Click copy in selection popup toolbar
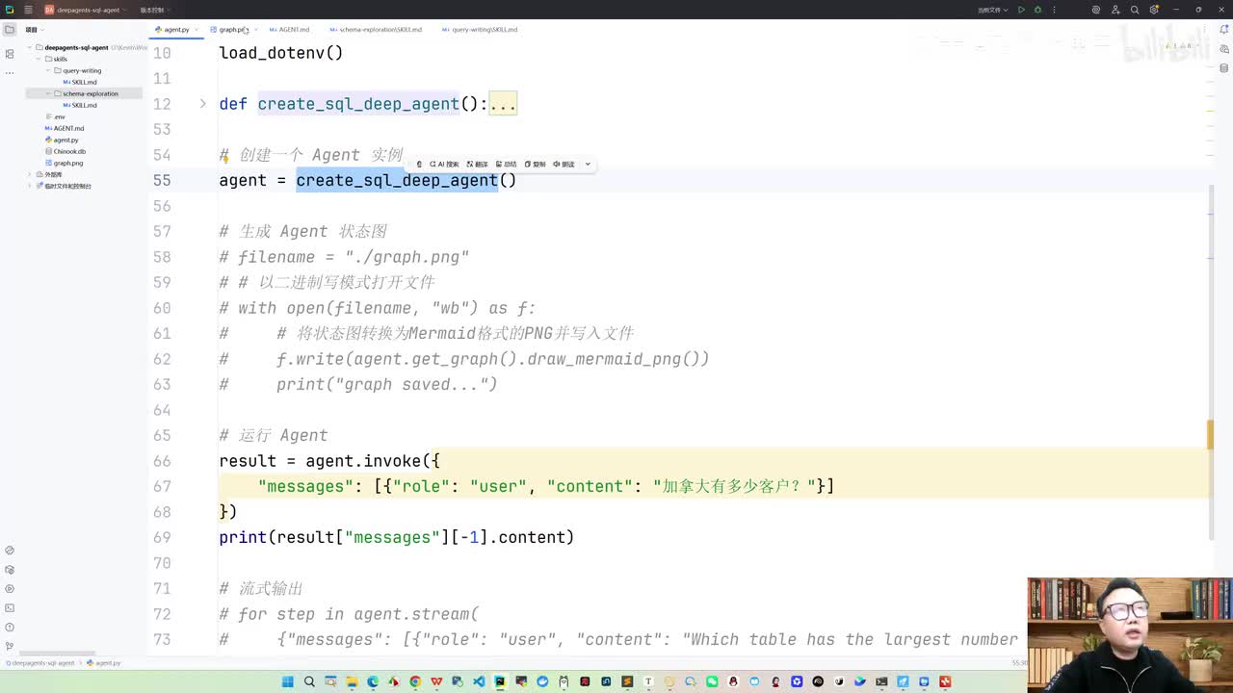This screenshot has width=1233, height=693. (x=535, y=165)
